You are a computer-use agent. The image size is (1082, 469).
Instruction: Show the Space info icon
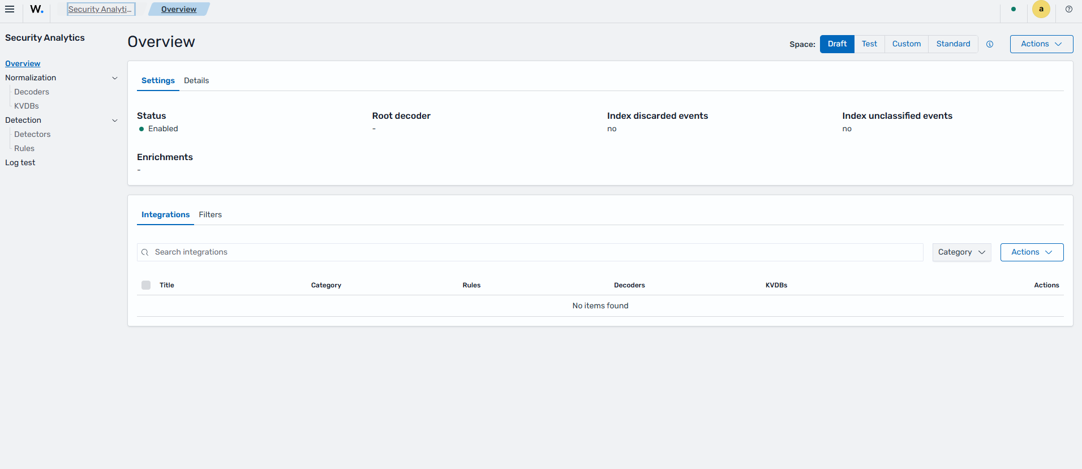click(990, 44)
